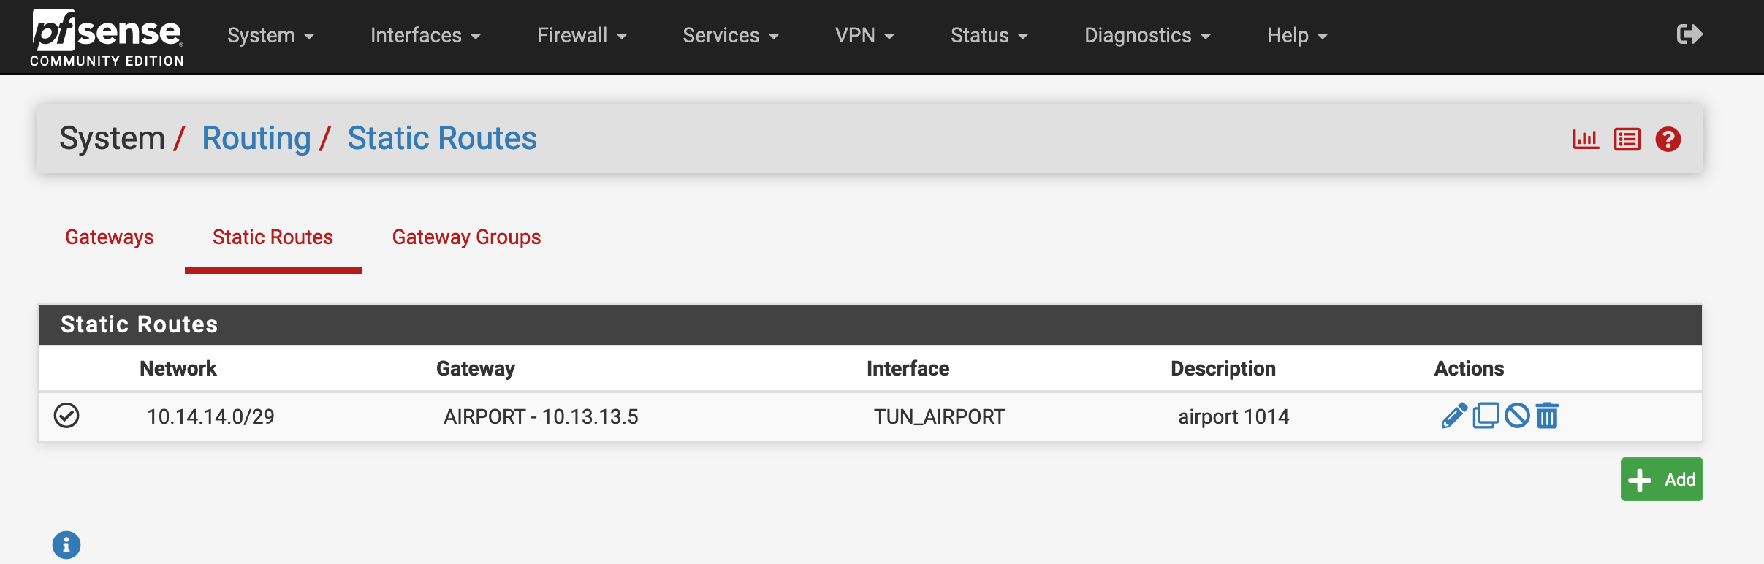Screen dimensions: 1764x564
Task: Open related log entries list icon
Action: point(1627,139)
